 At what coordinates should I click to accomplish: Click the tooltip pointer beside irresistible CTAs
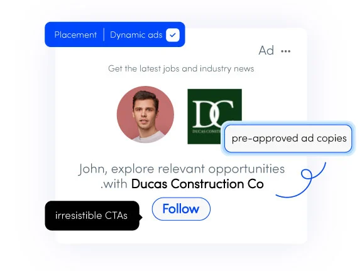(141, 217)
